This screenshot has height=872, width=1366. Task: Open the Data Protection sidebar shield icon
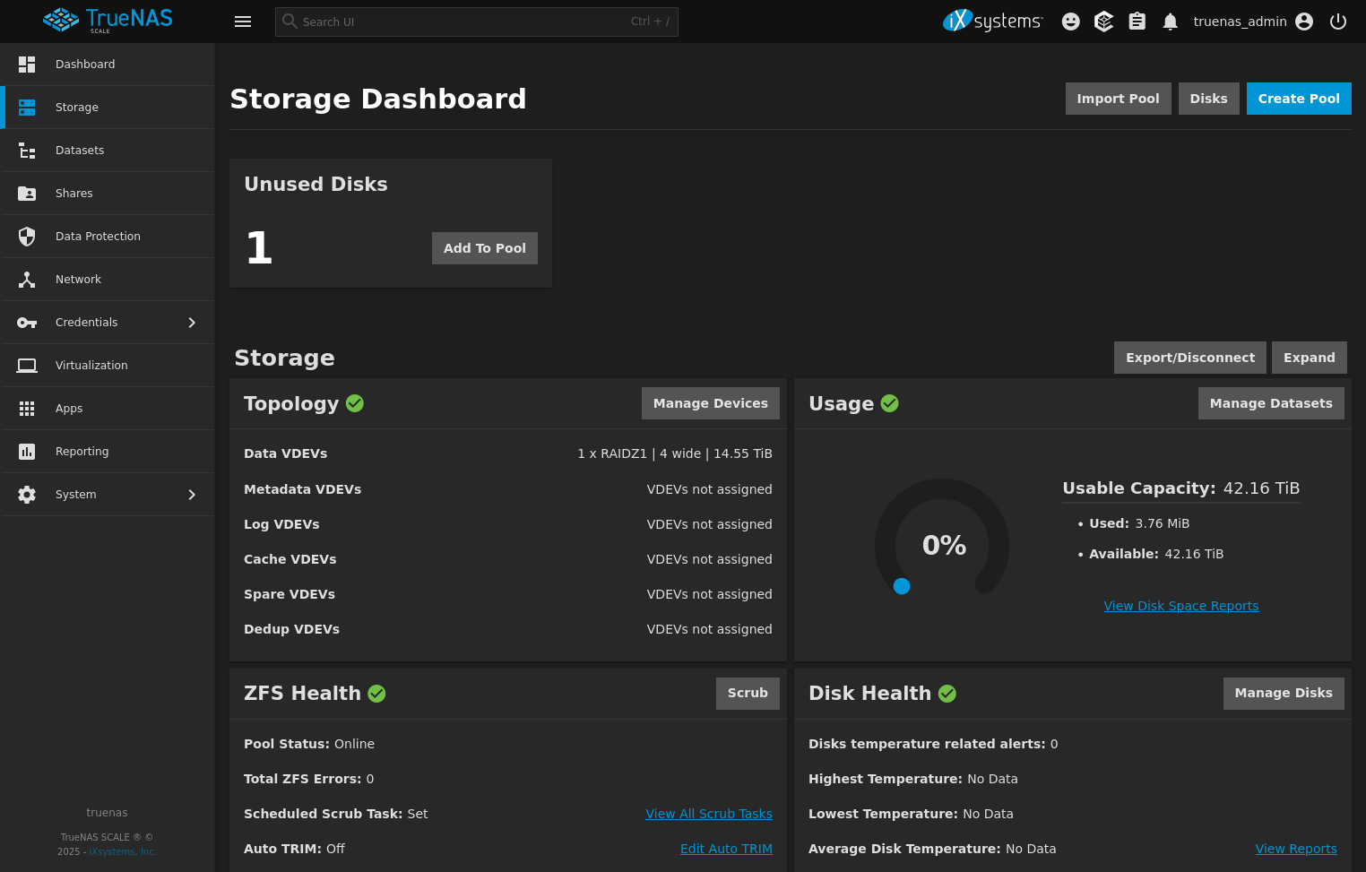pyautogui.click(x=27, y=236)
